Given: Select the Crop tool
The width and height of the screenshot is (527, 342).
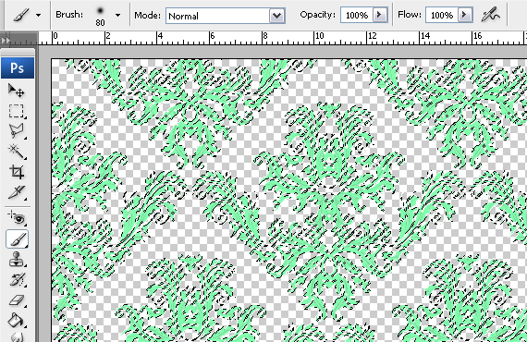Looking at the screenshot, I should (x=16, y=172).
